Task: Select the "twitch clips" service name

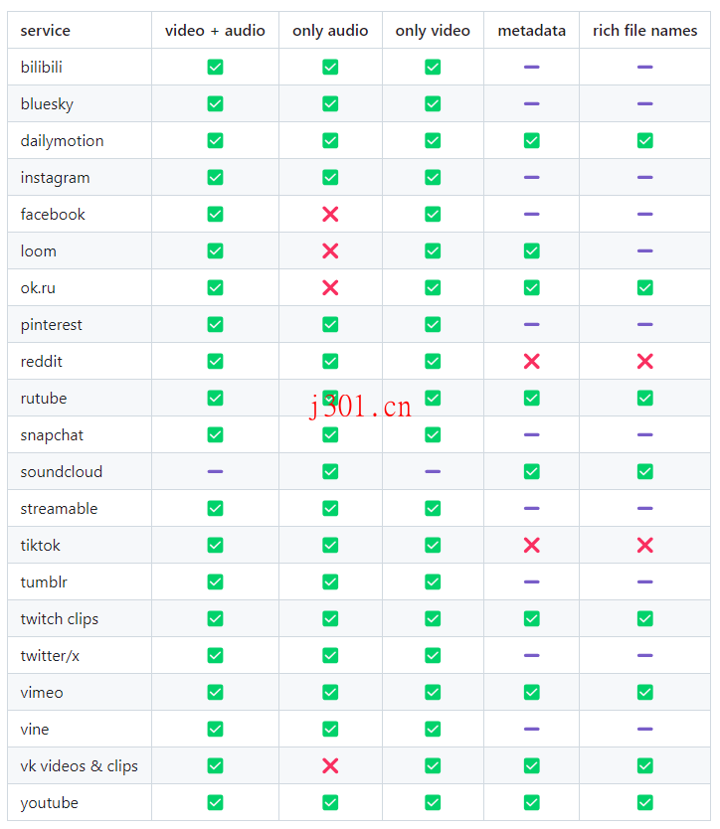Action: 60,619
